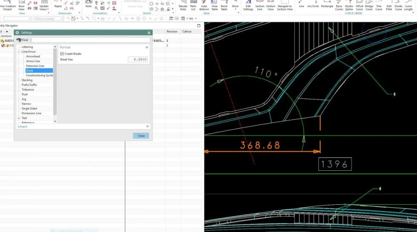Click the Break Size value field

[138, 59]
